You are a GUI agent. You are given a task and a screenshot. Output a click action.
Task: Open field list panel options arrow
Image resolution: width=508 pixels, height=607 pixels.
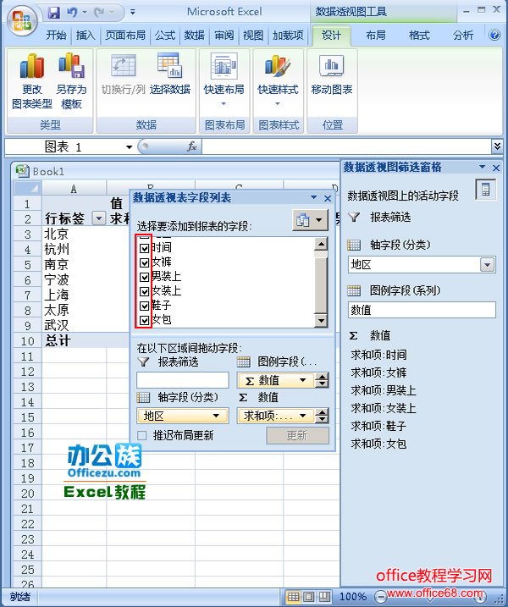pyautogui.click(x=313, y=198)
